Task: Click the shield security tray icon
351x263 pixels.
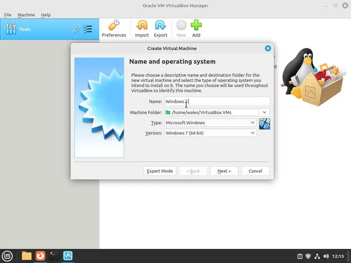Action: [308, 256]
